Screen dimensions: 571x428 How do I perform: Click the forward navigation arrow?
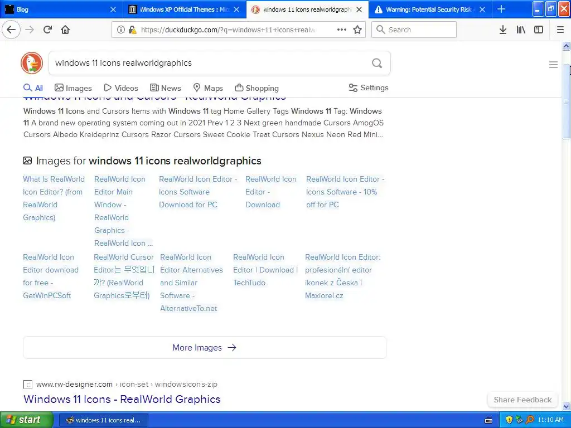point(30,30)
